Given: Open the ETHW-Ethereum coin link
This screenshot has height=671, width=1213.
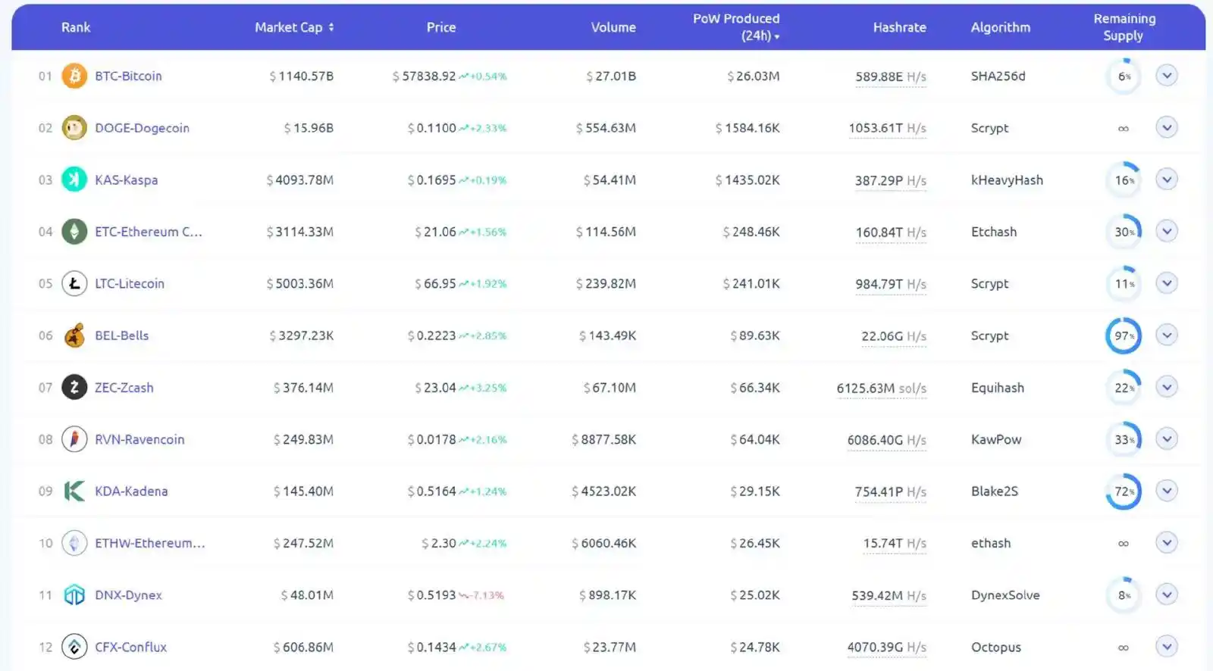Looking at the screenshot, I should tap(149, 543).
